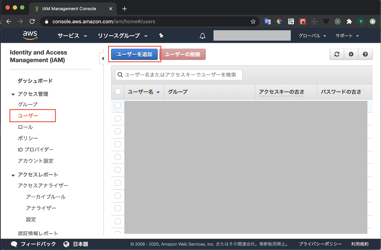Check the third user row checkbox

click(118, 131)
